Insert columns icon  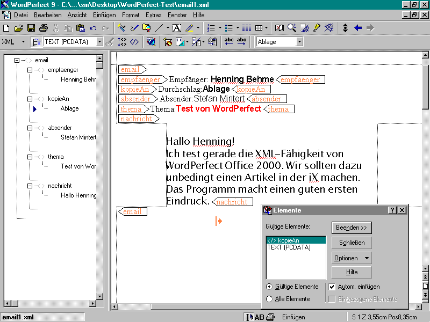pos(247,28)
